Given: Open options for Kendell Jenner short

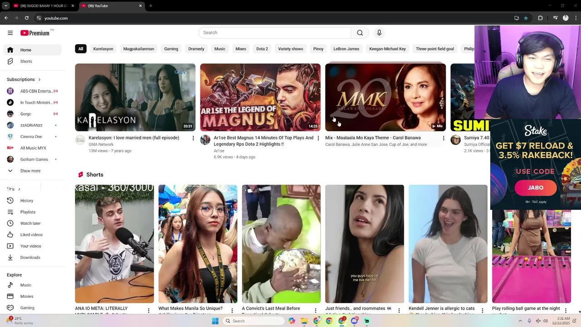Looking at the screenshot, I should click(483, 311).
